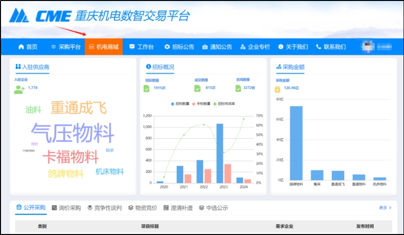Screen dimensions: 404x235
Task: Toggle the 中标数量 pink legend item
Action: 202,104
